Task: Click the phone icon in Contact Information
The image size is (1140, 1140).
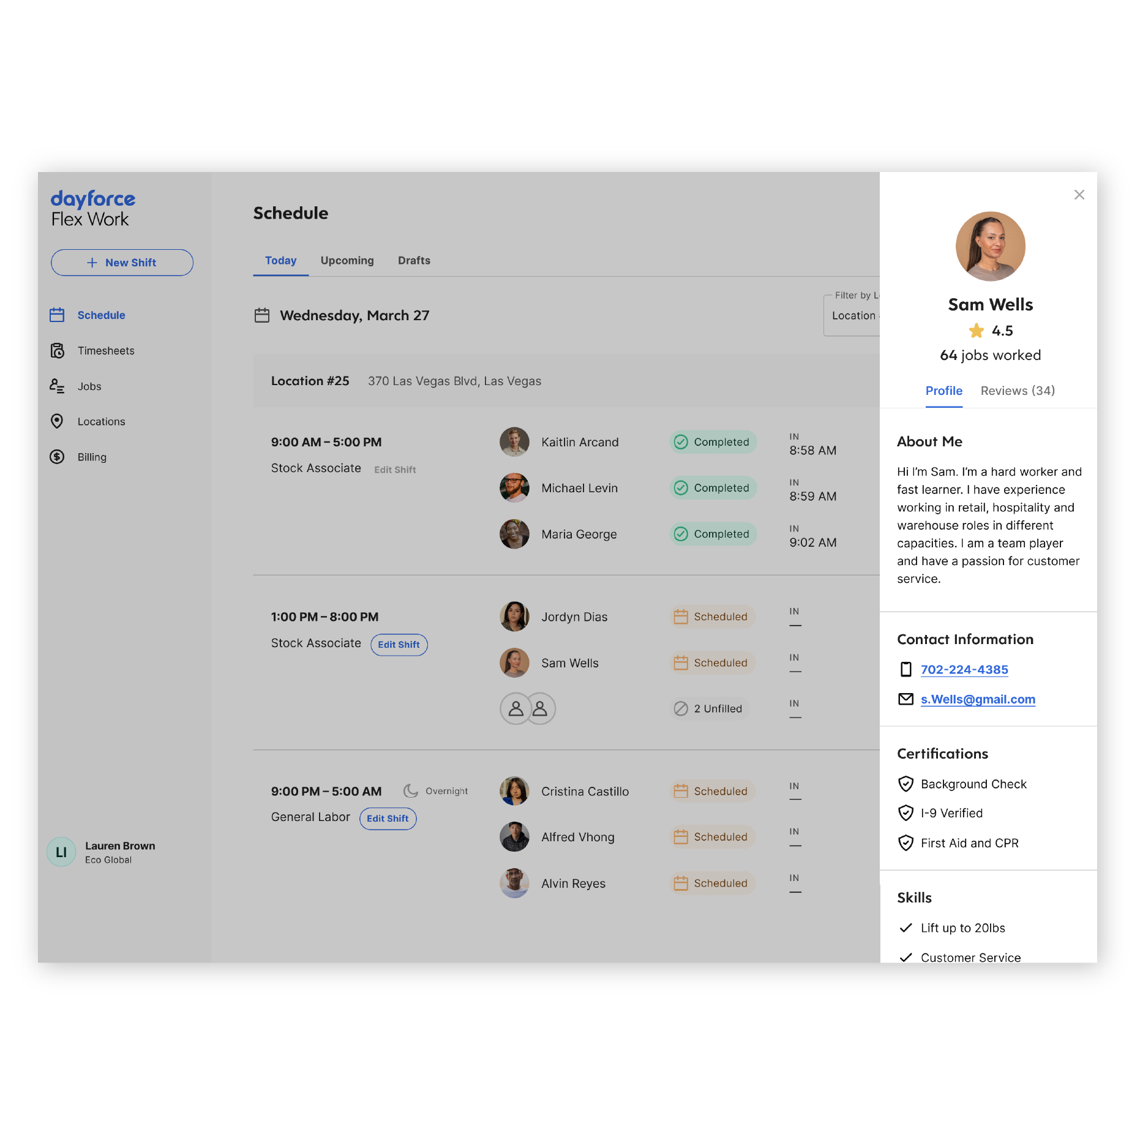Action: pos(906,670)
